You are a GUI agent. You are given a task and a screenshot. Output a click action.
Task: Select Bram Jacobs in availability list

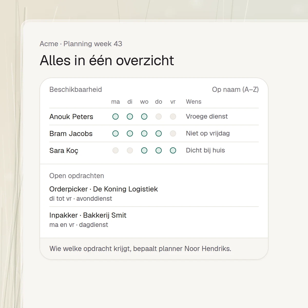click(71, 133)
